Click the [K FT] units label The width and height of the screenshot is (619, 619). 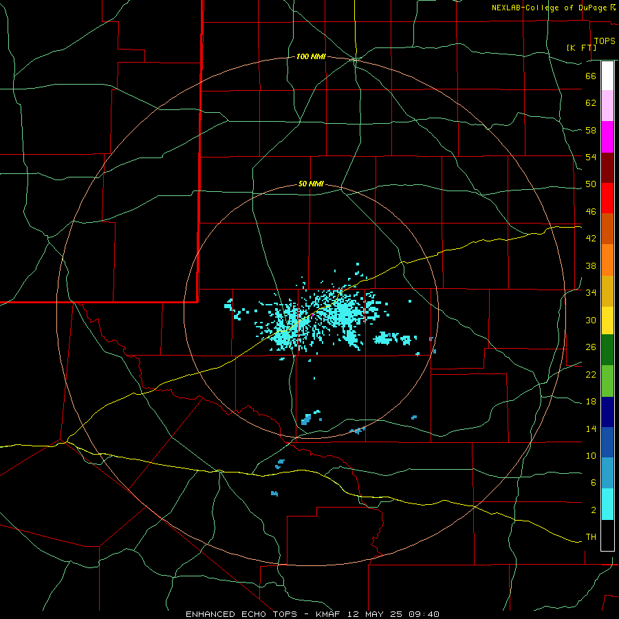click(581, 47)
